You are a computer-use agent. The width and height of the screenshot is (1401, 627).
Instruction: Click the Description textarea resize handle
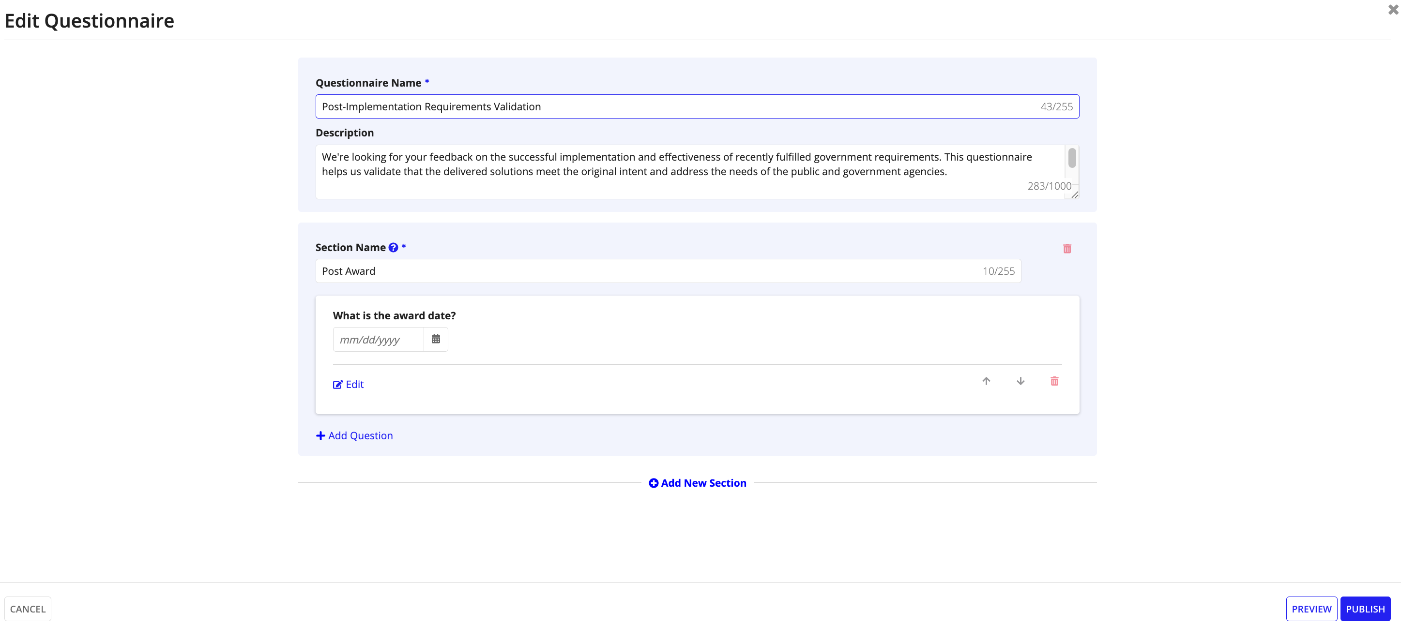pyautogui.click(x=1075, y=195)
